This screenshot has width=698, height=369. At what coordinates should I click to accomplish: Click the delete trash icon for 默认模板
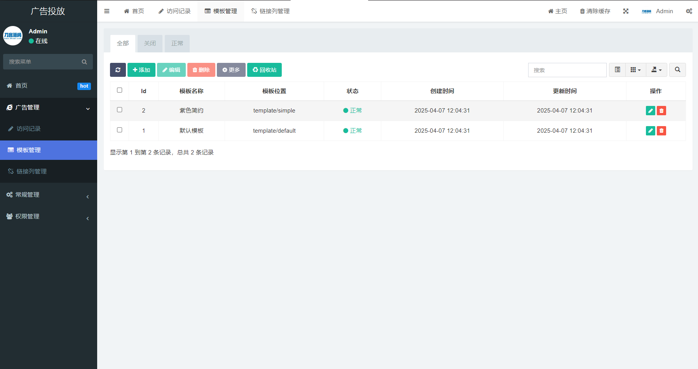coord(661,131)
